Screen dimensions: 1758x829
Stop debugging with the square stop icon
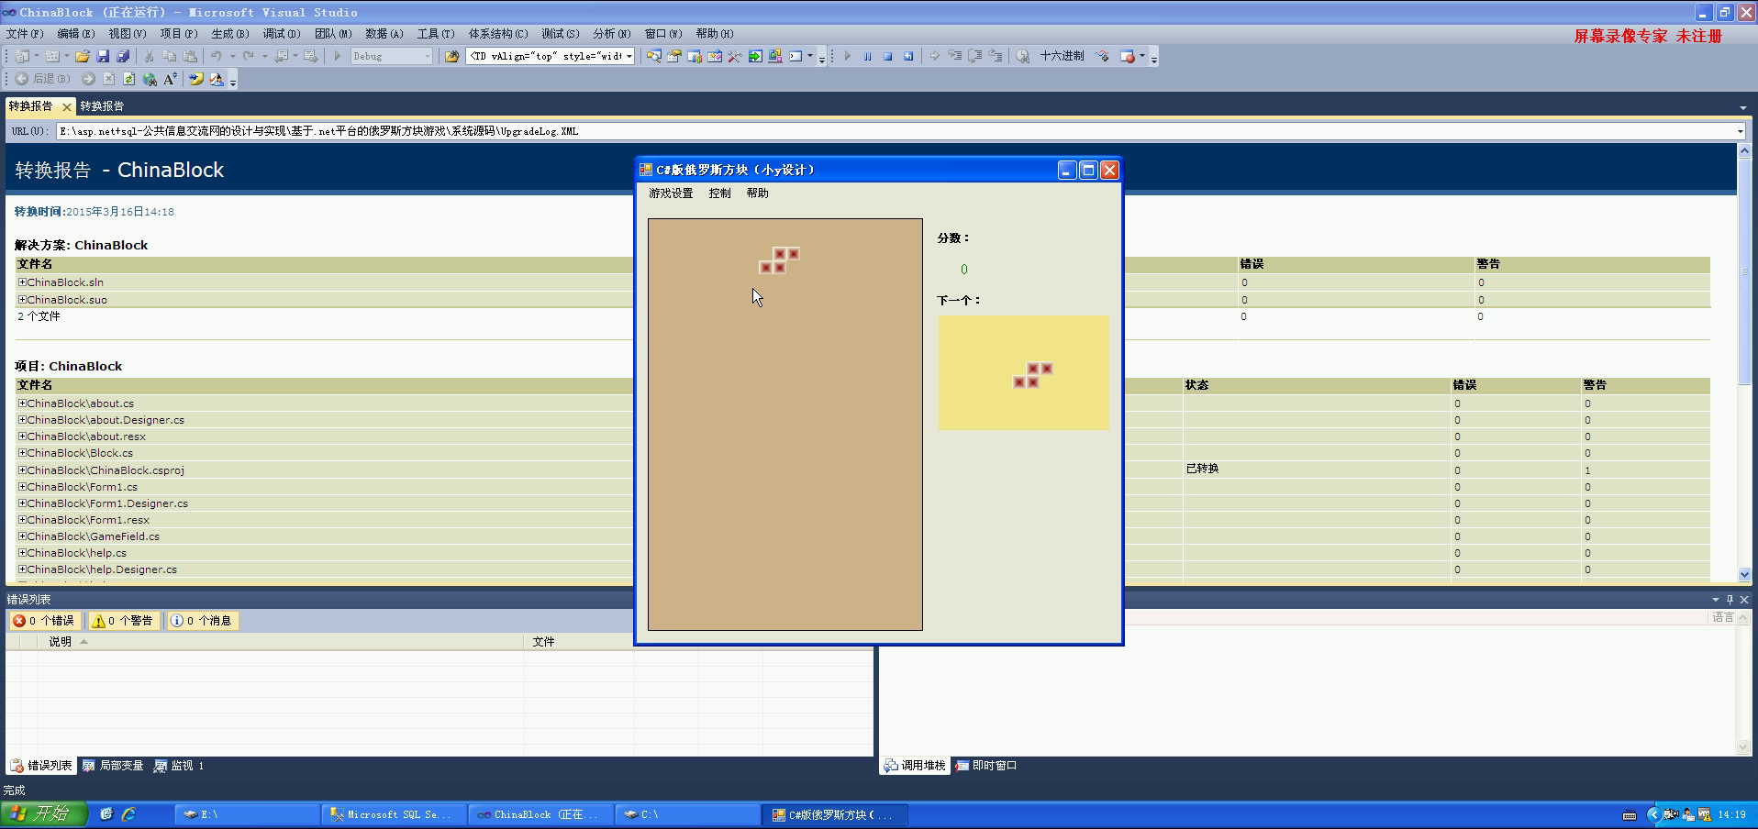point(888,56)
